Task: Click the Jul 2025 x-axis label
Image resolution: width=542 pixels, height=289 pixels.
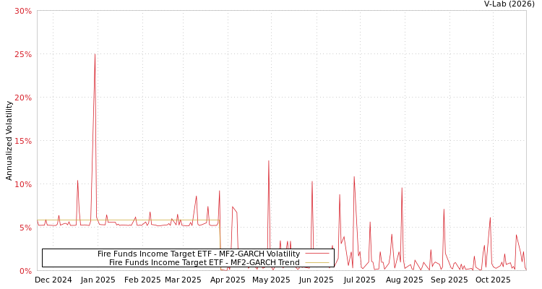Action: pos(359,280)
